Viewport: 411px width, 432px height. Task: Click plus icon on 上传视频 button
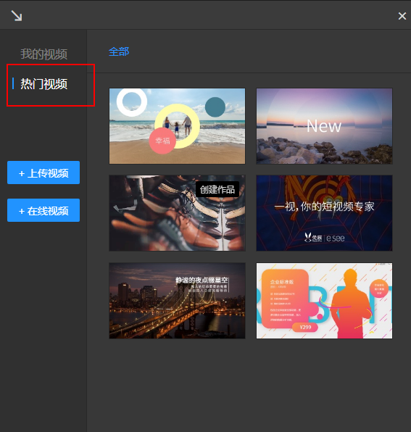click(22, 173)
